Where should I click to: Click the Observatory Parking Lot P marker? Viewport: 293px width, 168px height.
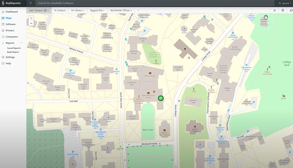(246, 65)
